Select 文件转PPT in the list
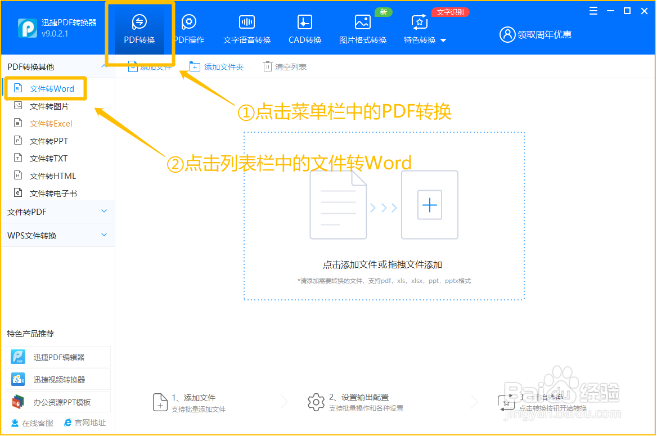The width and height of the screenshot is (657, 436). 48,141
